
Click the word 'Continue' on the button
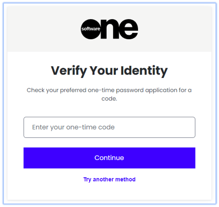click(109, 158)
